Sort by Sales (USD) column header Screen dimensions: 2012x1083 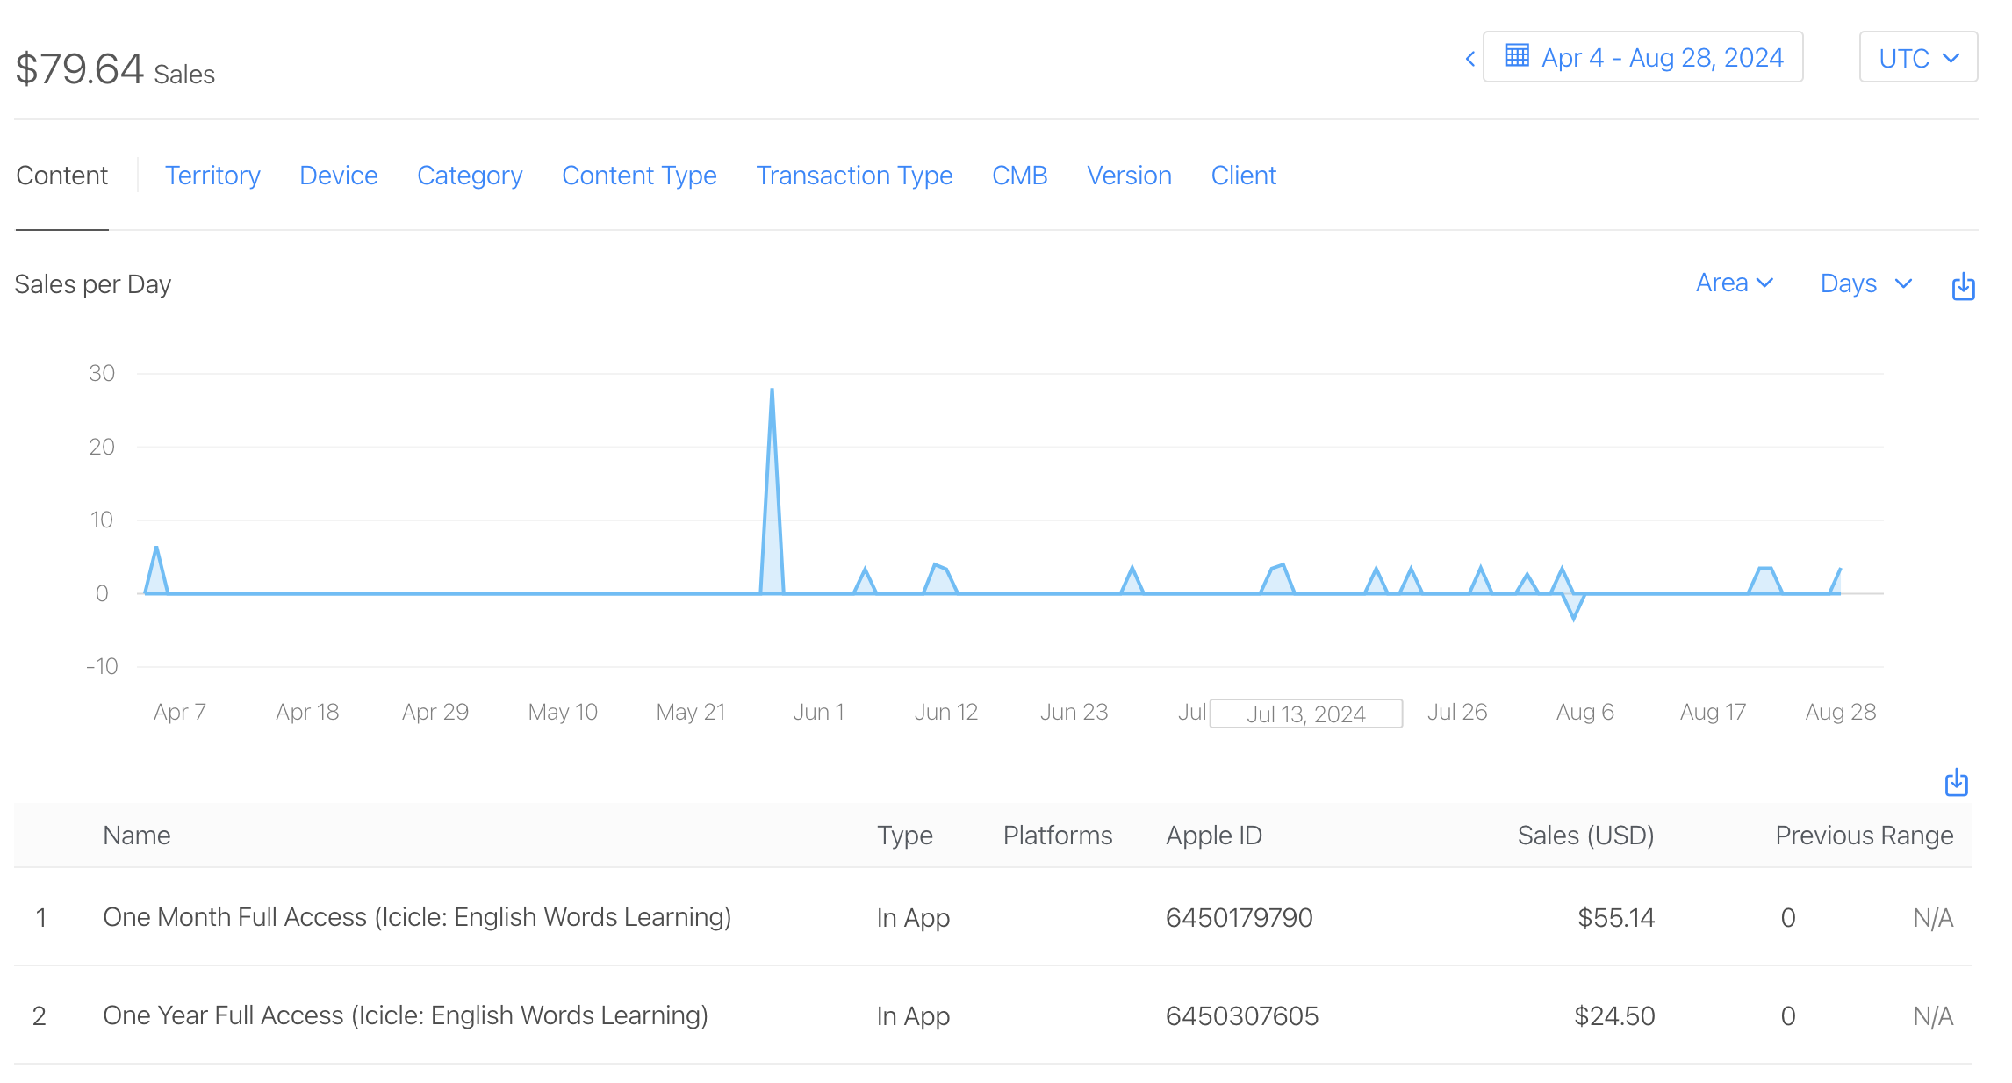point(1584,836)
